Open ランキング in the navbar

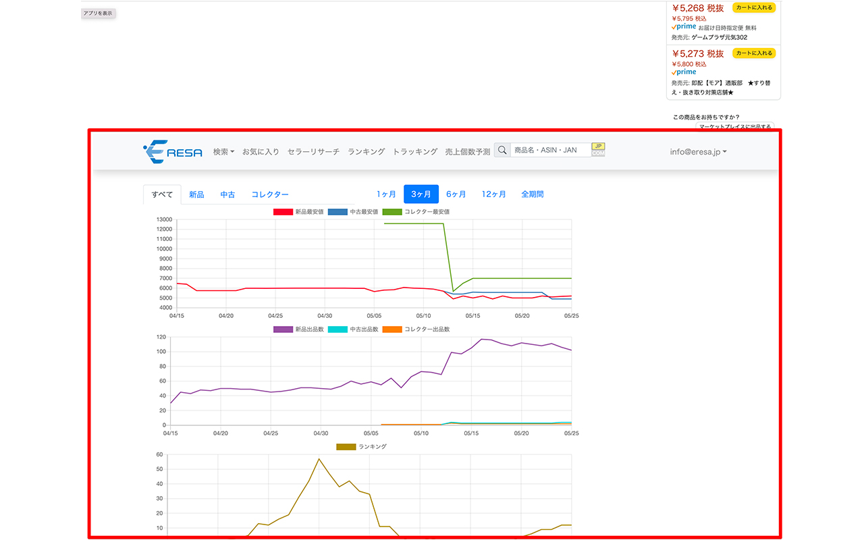367,152
